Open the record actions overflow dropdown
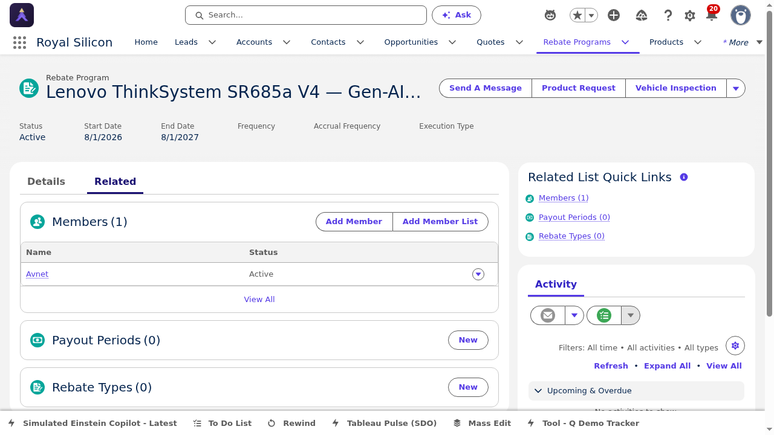Image resolution: width=774 pixels, height=435 pixels. pos(736,88)
